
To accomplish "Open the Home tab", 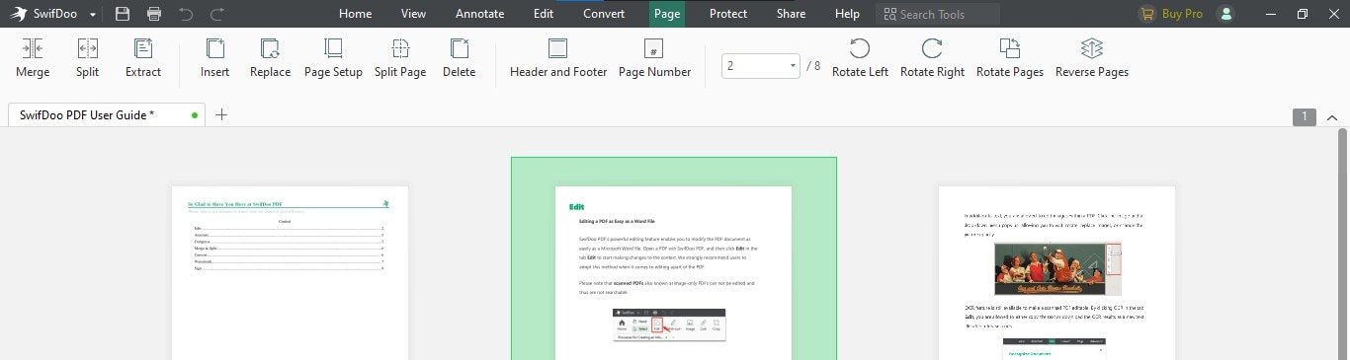I will (x=356, y=14).
